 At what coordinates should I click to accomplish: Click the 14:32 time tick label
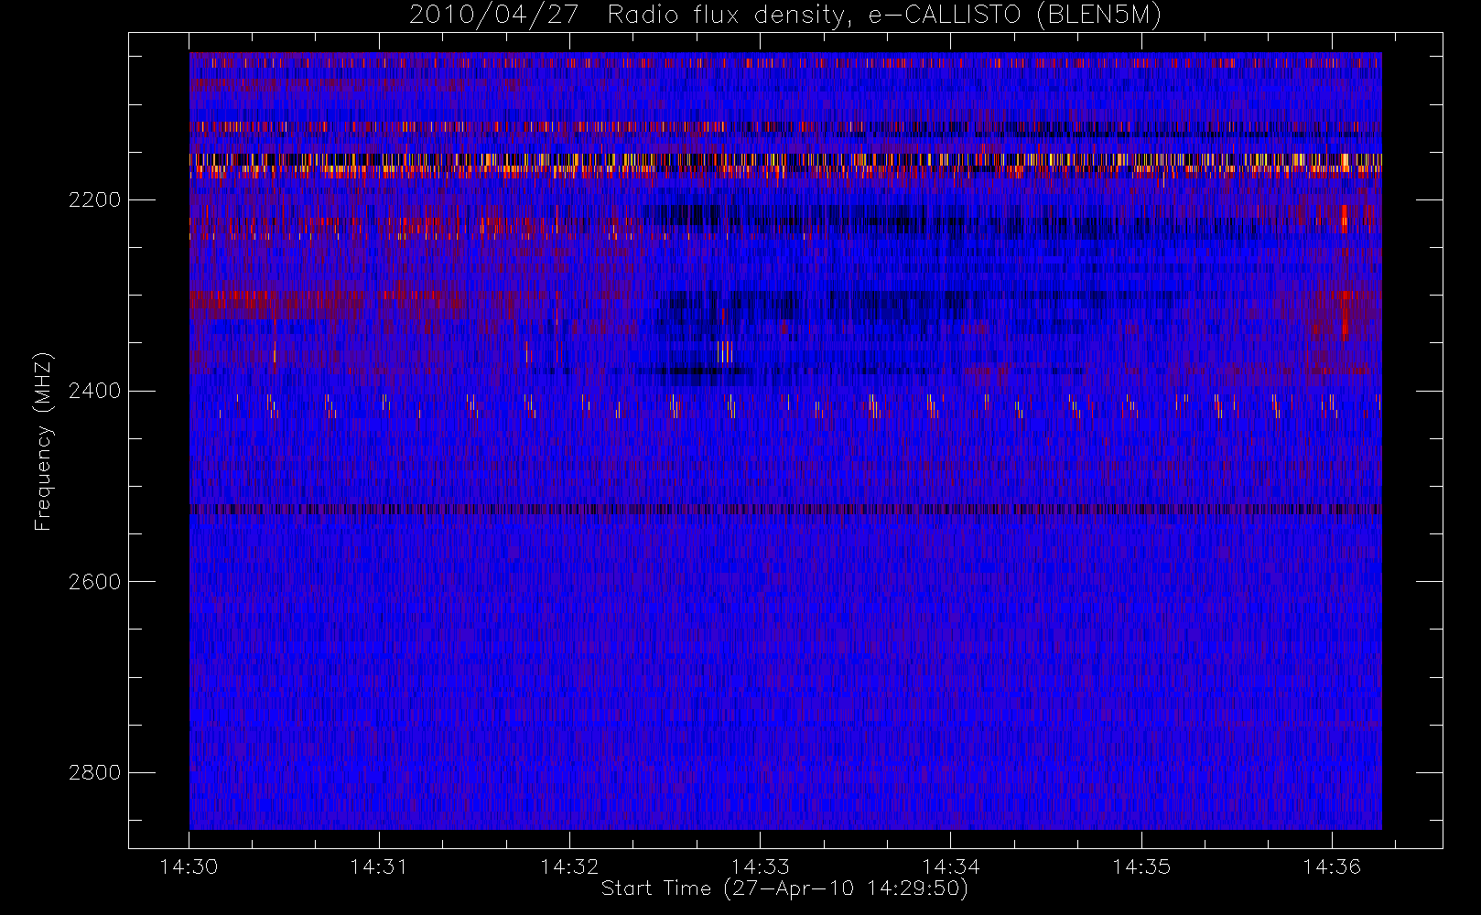(x=569, y=867)
